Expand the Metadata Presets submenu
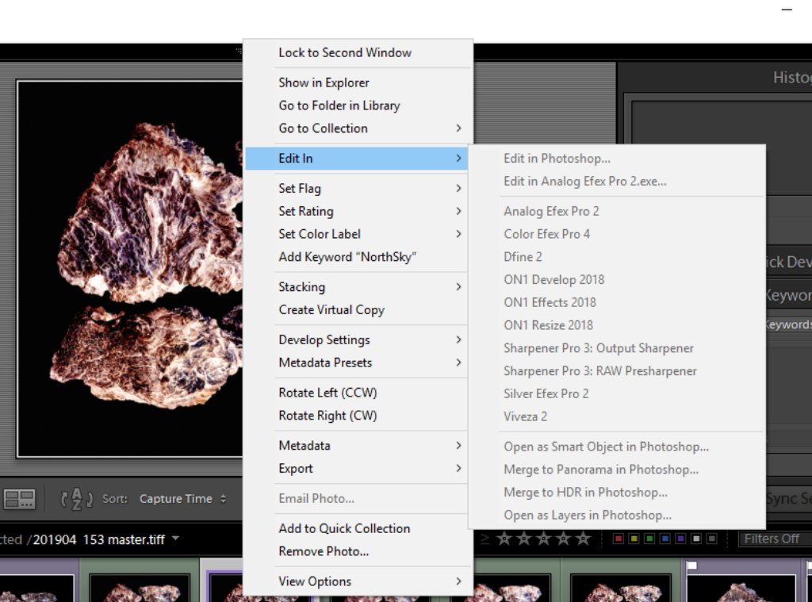The image size is (812, 602). [x=358, y=362]
